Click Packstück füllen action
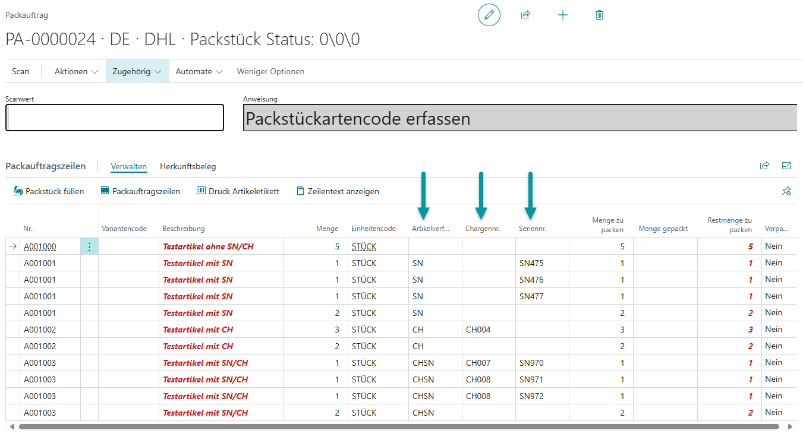The image size is (803, 440). (x=49, y=191)
